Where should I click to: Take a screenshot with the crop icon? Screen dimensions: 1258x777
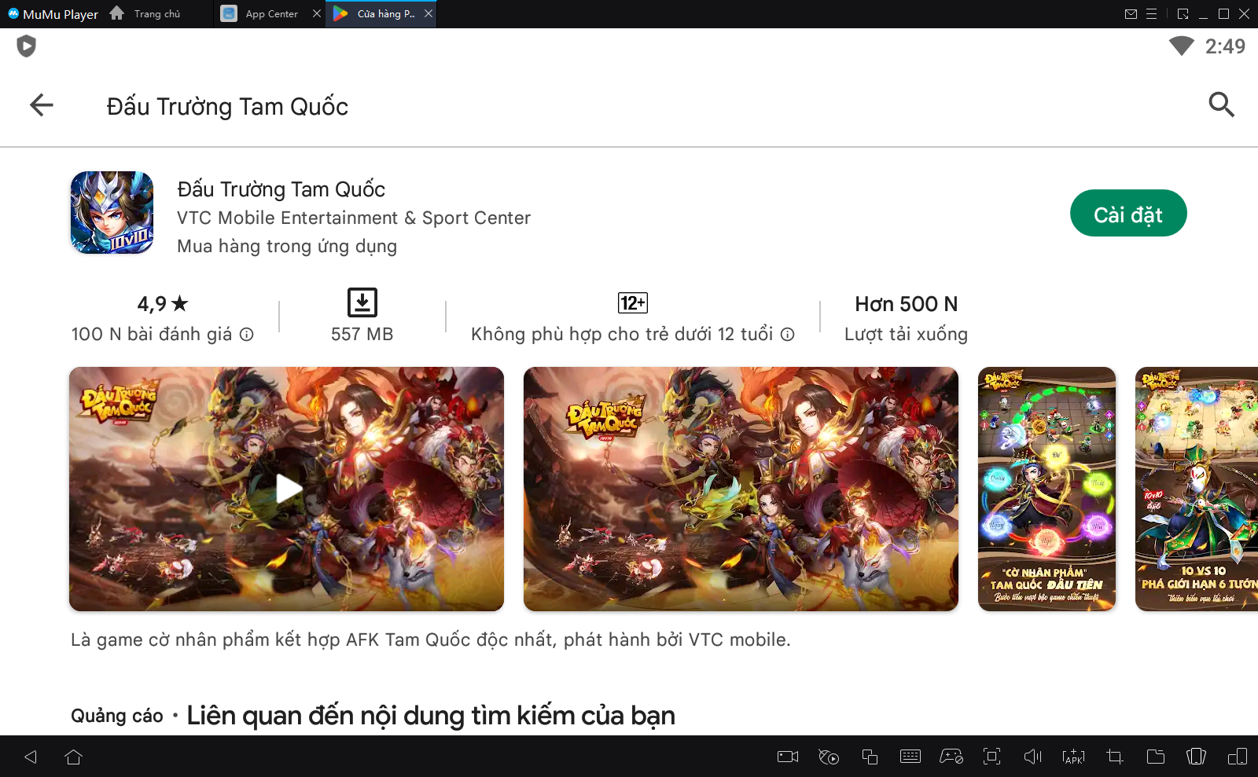(x=1114, y=757)
